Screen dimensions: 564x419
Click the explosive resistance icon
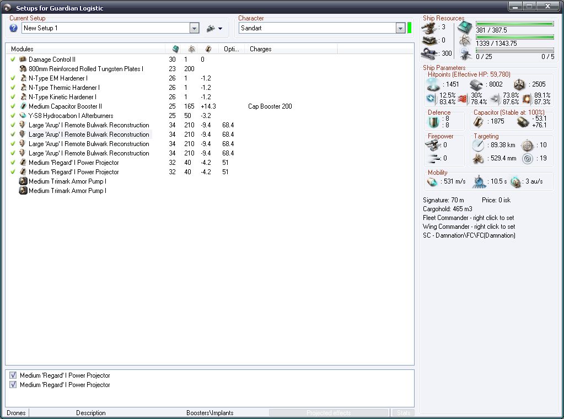pos(527,99)
